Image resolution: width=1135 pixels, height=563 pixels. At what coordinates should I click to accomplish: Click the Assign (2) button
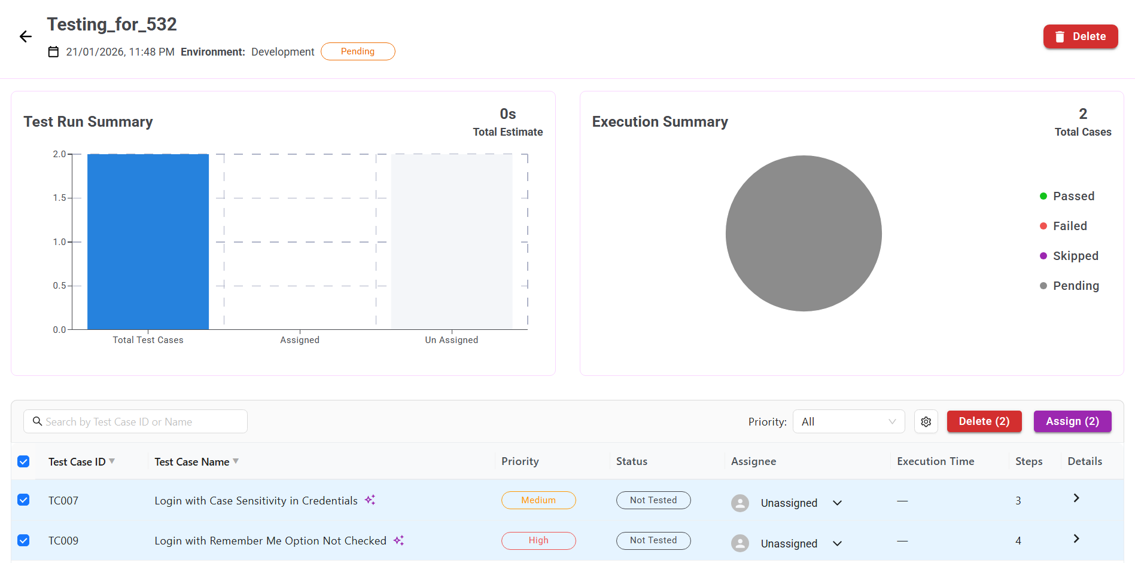coord(1072,422)
